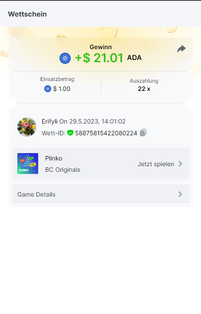Click the $ 1.00 Einsatzbetrag value
Screen dimensions: 201x314
[x=62, y=89]
